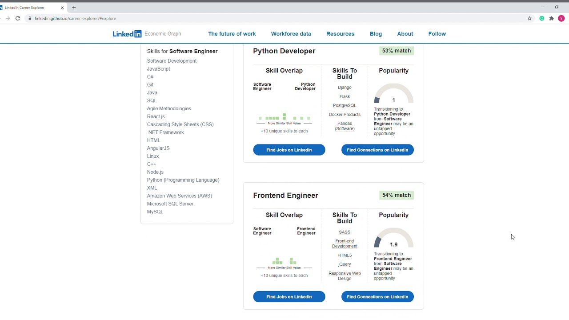569x320 pixels.
Task: Bookmark this page with star icon
Action: tap(529, 18)
